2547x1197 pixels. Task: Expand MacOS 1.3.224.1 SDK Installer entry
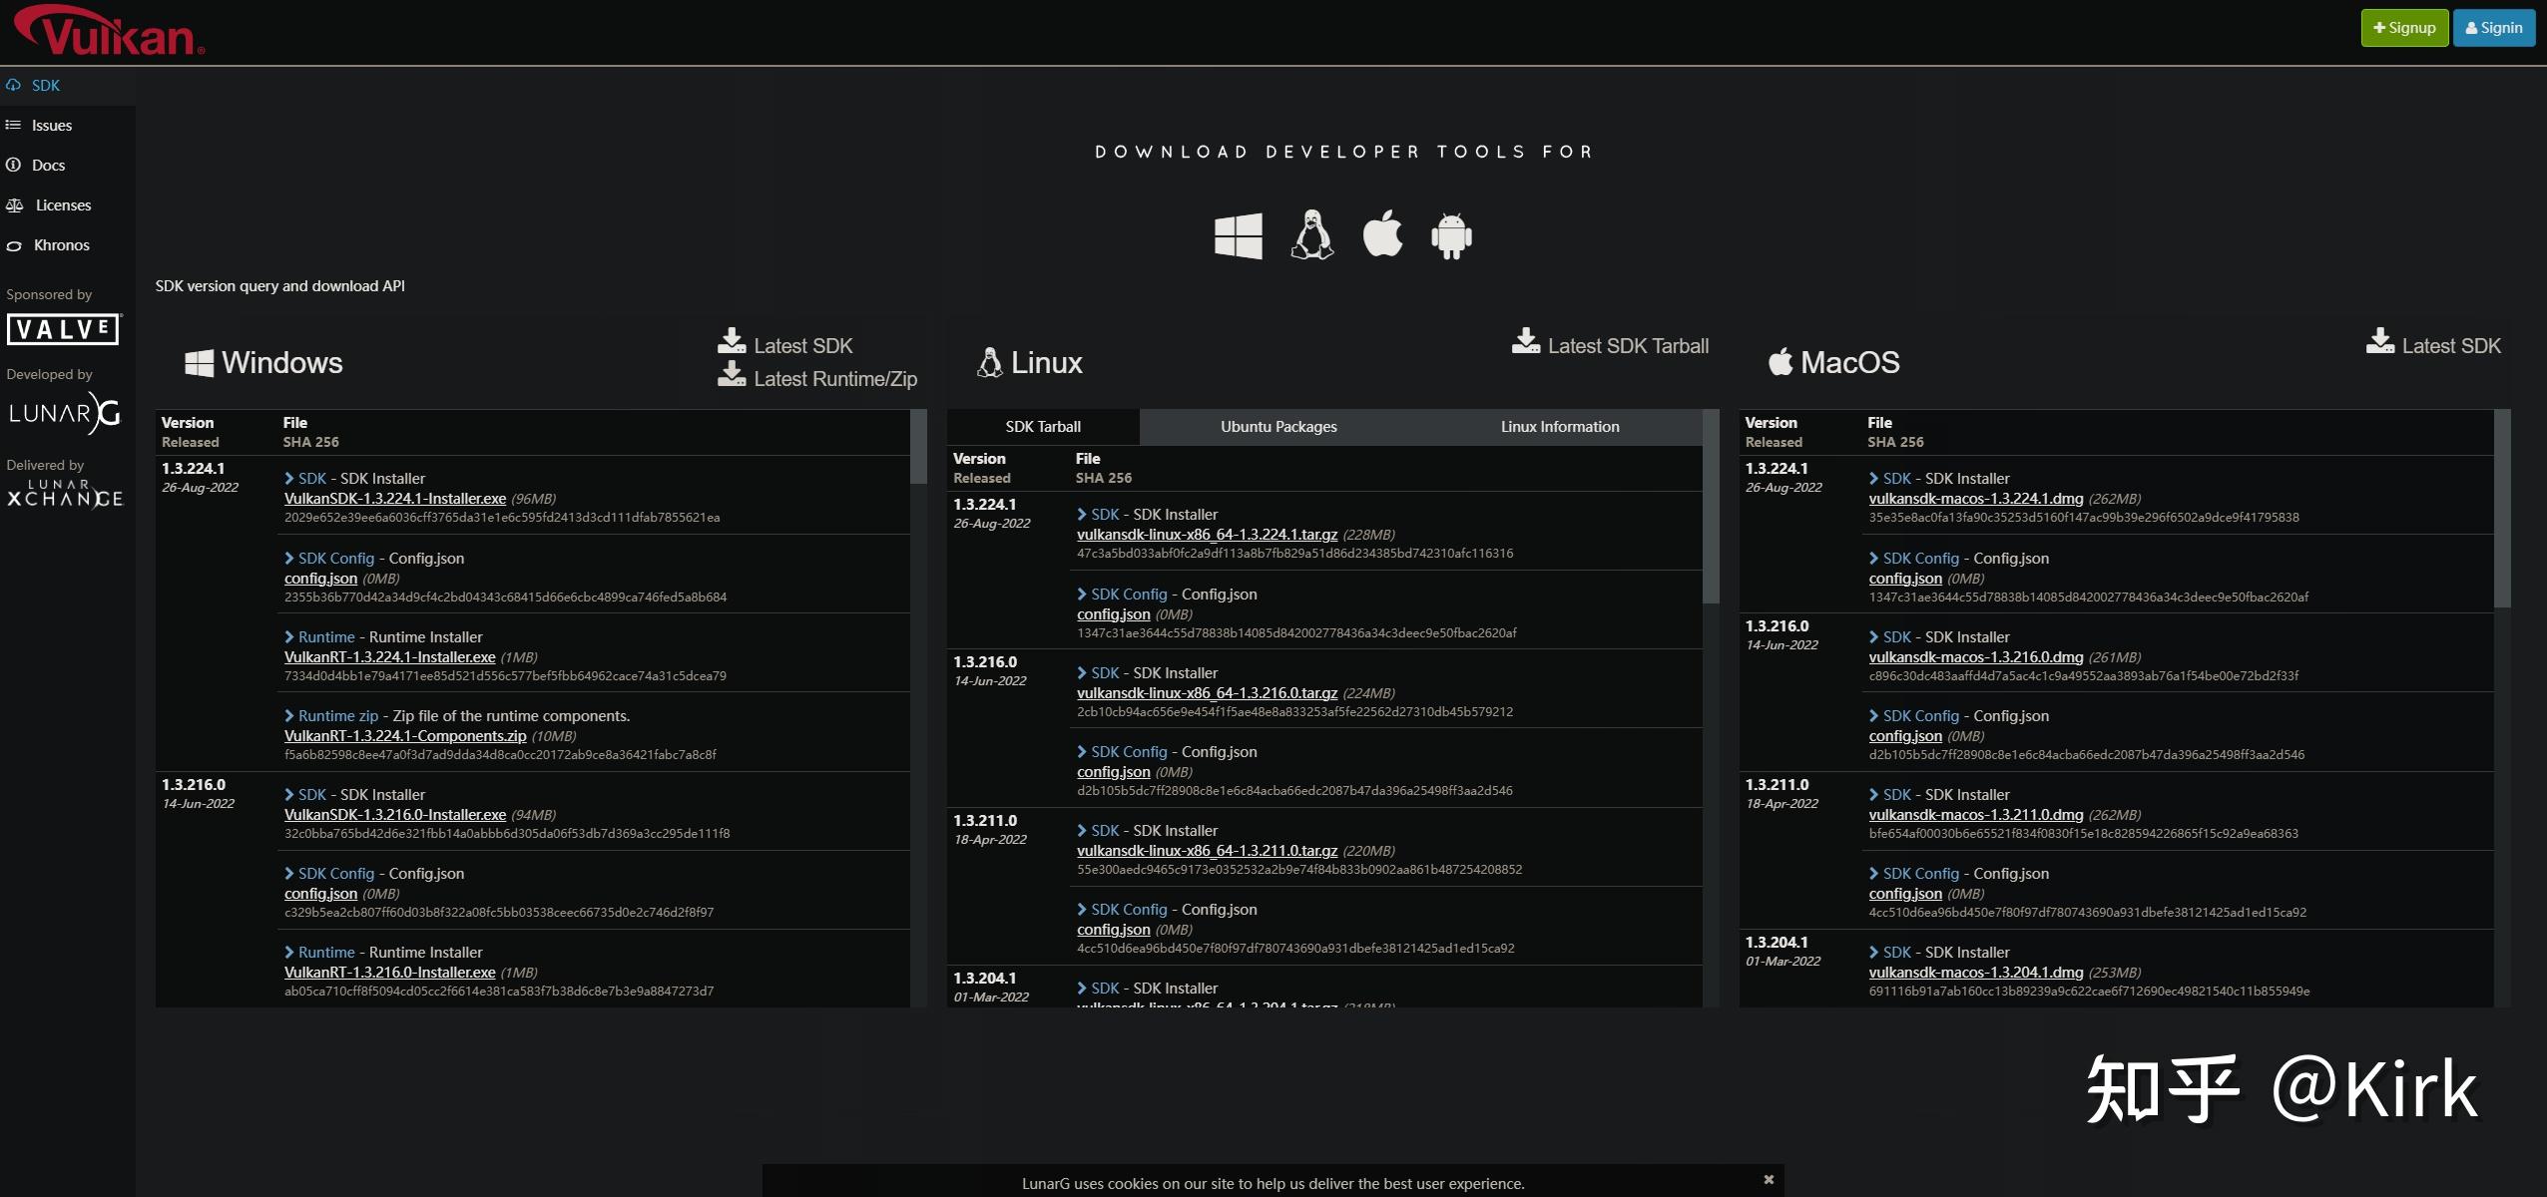coord(1890,479)
